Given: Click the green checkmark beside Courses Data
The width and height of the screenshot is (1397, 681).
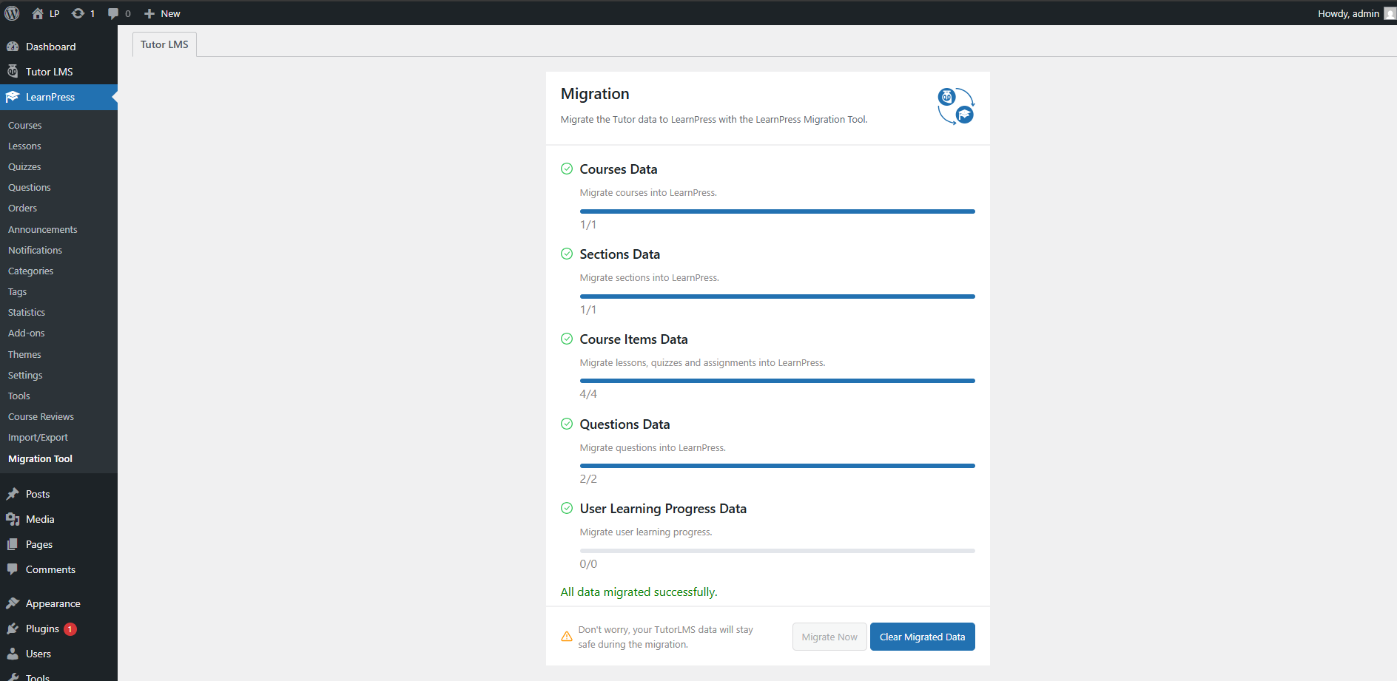Looking at the screenshot, I should click(567, 169).
